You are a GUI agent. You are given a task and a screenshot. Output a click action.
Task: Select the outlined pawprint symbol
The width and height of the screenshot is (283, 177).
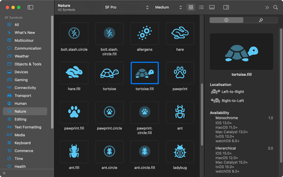pos(180,73)
